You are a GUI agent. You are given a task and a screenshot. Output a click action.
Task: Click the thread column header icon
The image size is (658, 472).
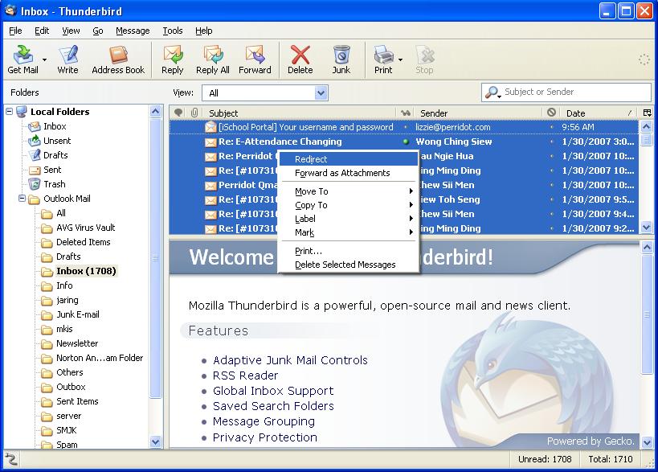click(x=178, y=113)
